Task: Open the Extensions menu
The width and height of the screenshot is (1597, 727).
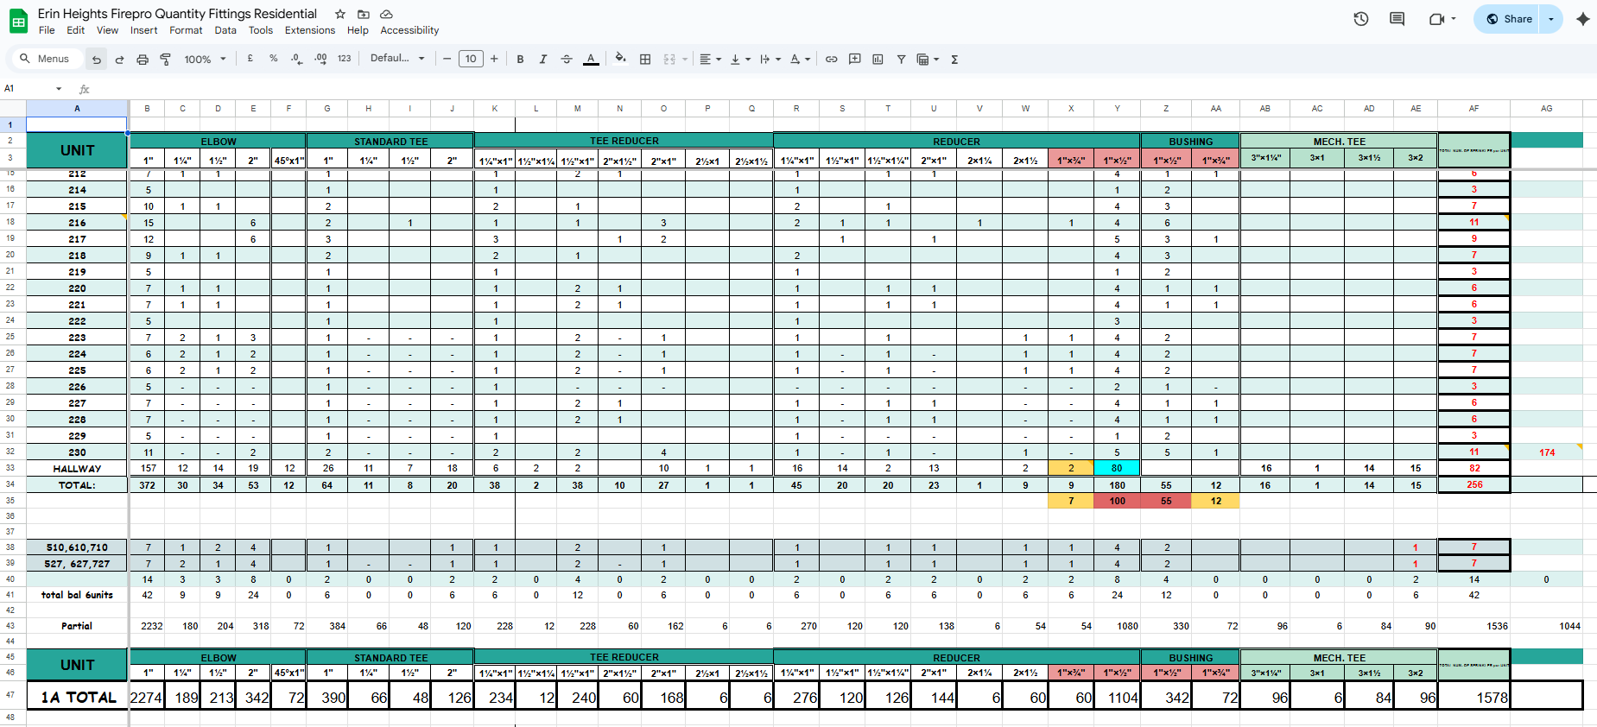Action: point(310,30)
